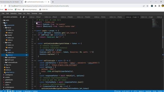
Task: Open the View menu
Action: pos(20,14)
